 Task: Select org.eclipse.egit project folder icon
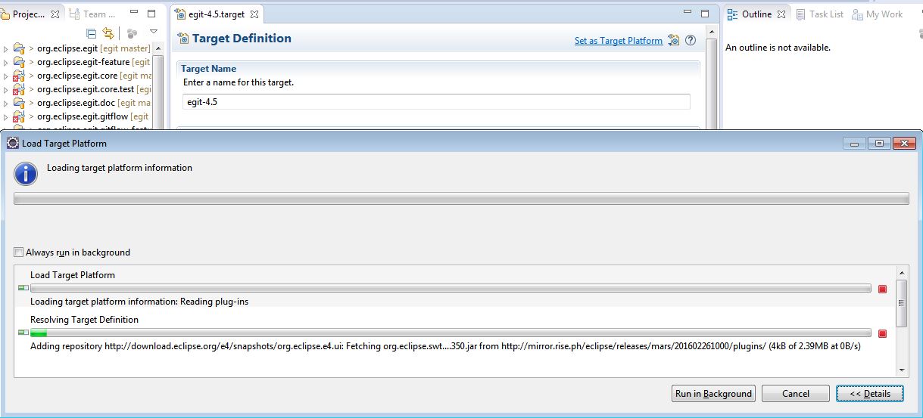pos(19,48)
